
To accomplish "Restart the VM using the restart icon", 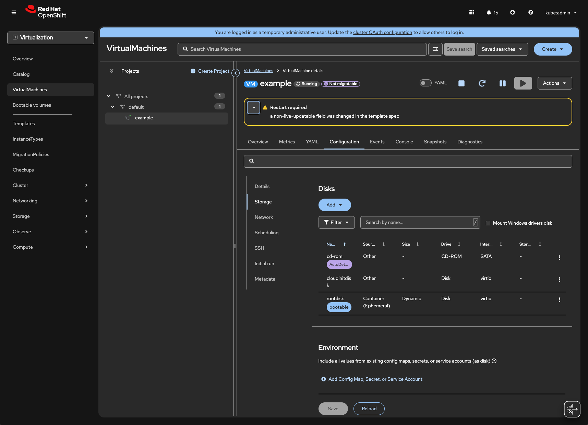I will pyautogui.click(x=482, y=83).
